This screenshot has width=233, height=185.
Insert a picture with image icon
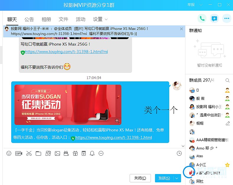[x=57, y=153]
